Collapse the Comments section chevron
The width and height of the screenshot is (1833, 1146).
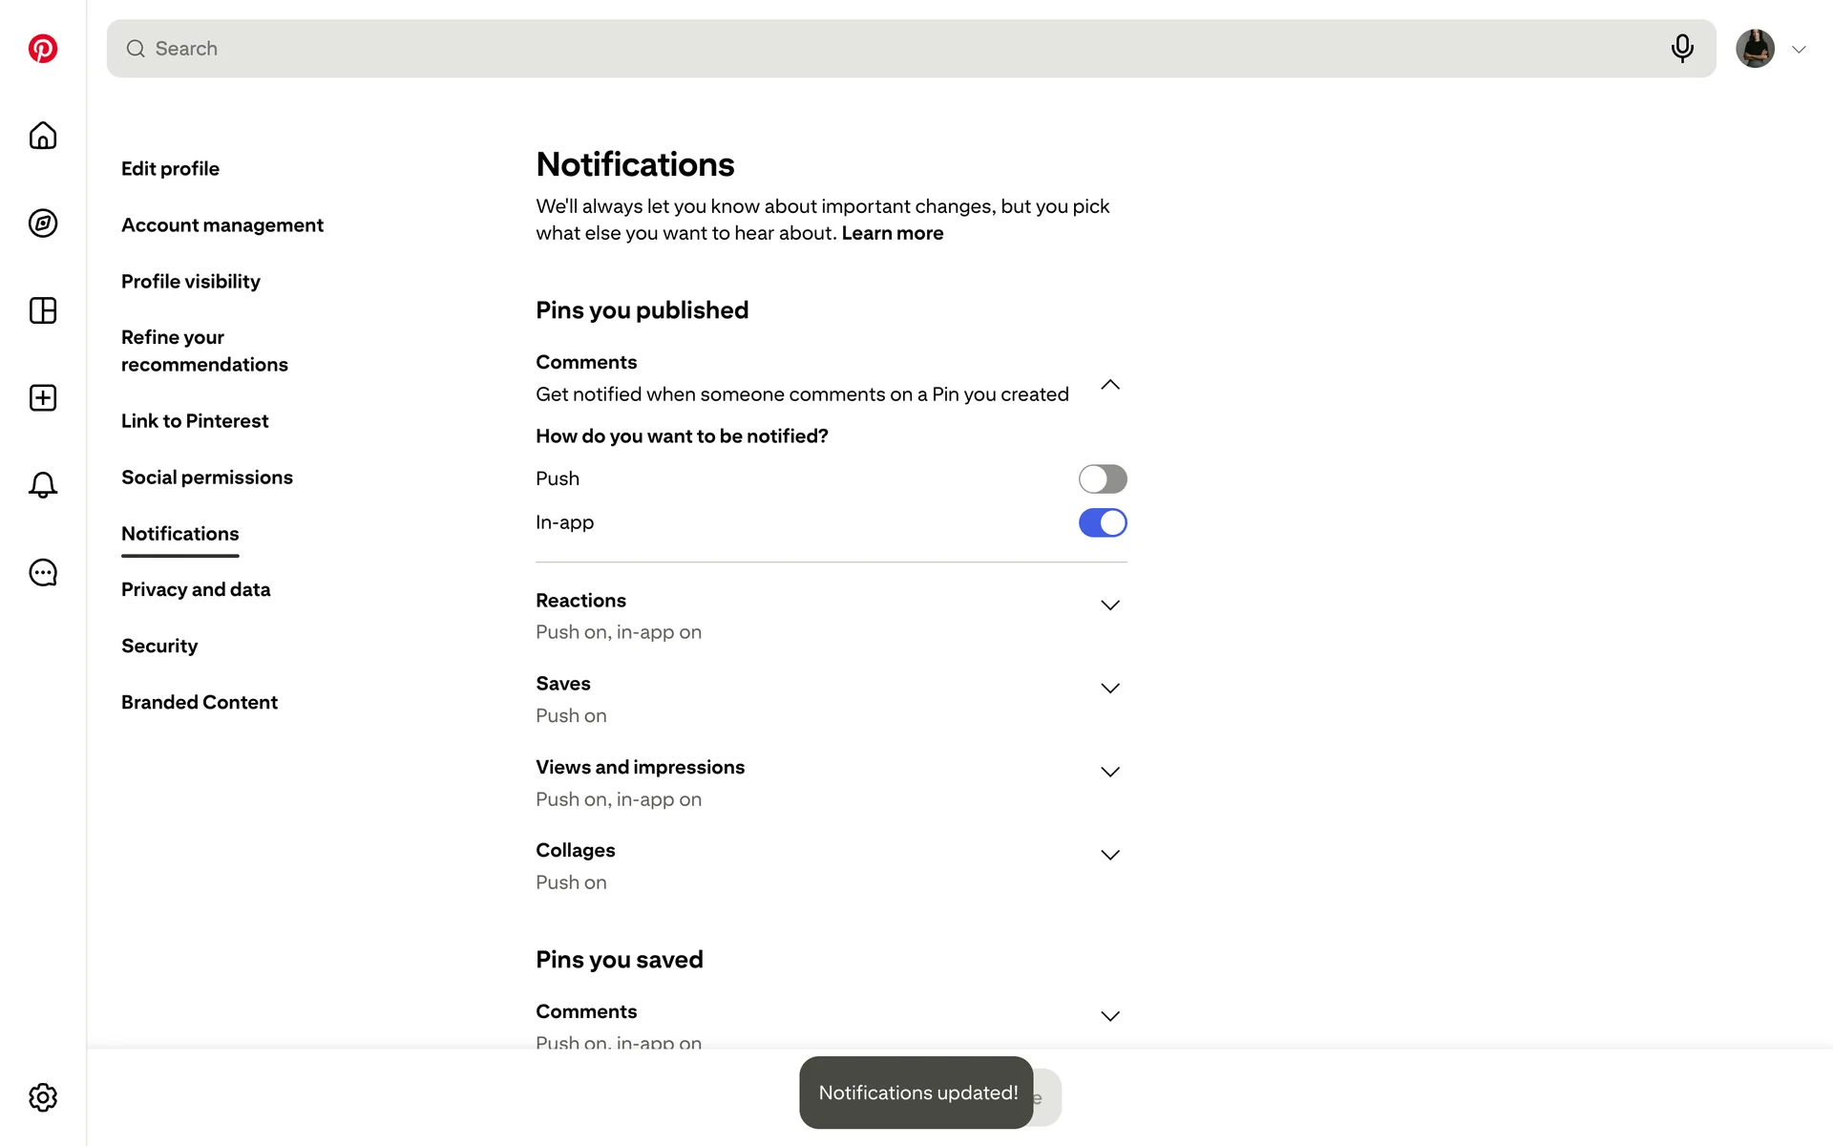1110,385
